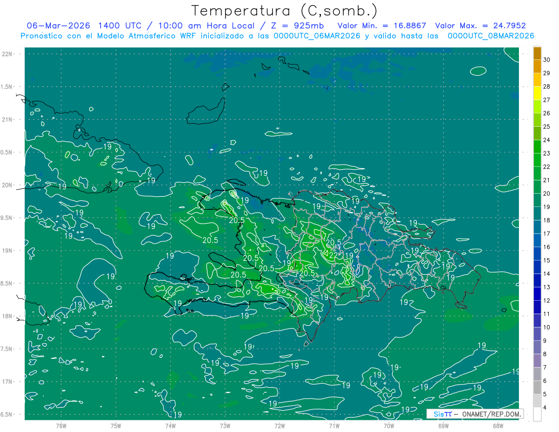Click the "0.5N" latitude axis label

click(x=7, y=152)
